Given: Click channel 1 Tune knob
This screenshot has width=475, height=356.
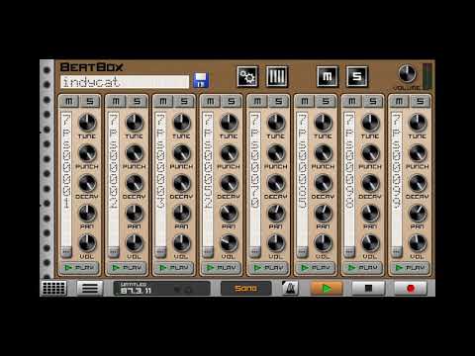Looking at the screenshot, I should pos(87,123).
